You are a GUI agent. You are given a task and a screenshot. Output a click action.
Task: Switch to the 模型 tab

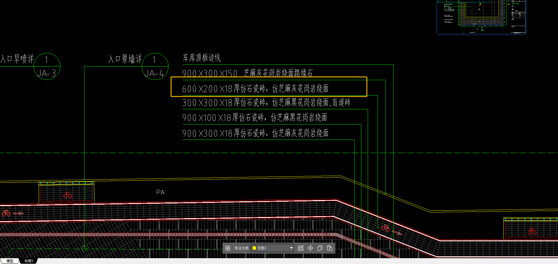pyautogui.click(x=10, y=261)
